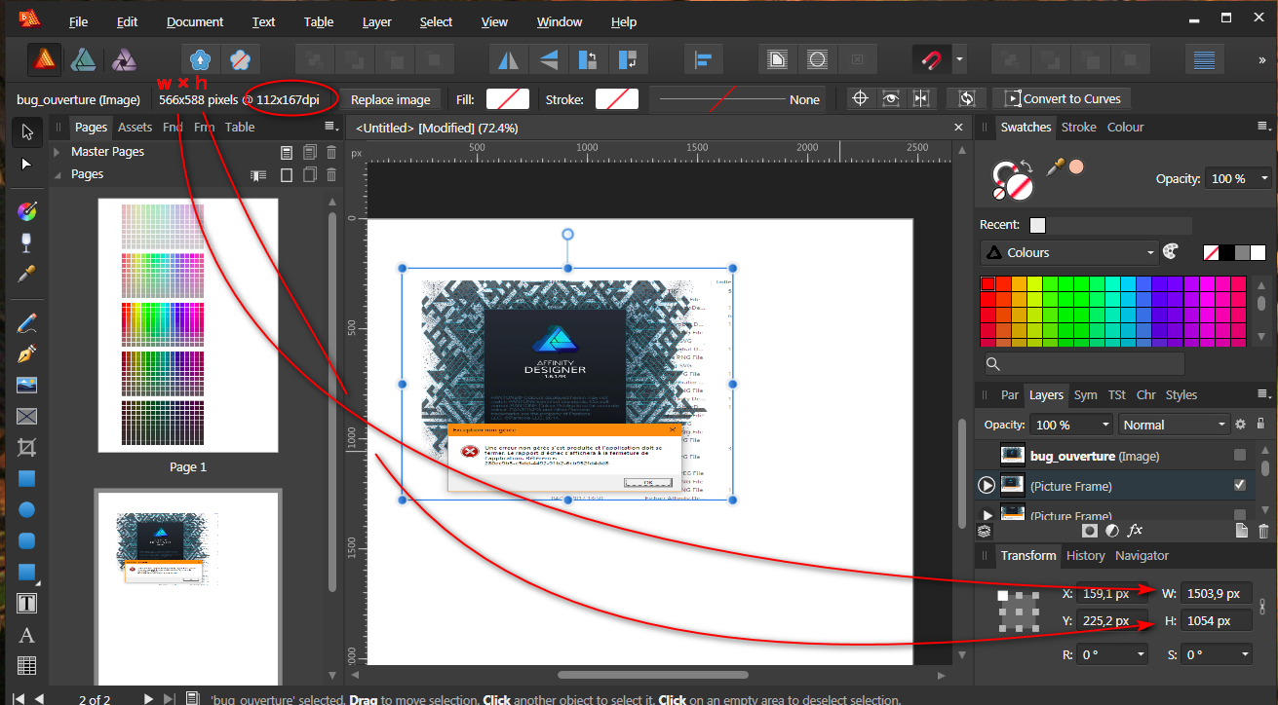The width and height of the screenshot is (1278, 705).
Task: Open the rotation R dropdown
Action: pyautogui.click(x=1112, y=655)
